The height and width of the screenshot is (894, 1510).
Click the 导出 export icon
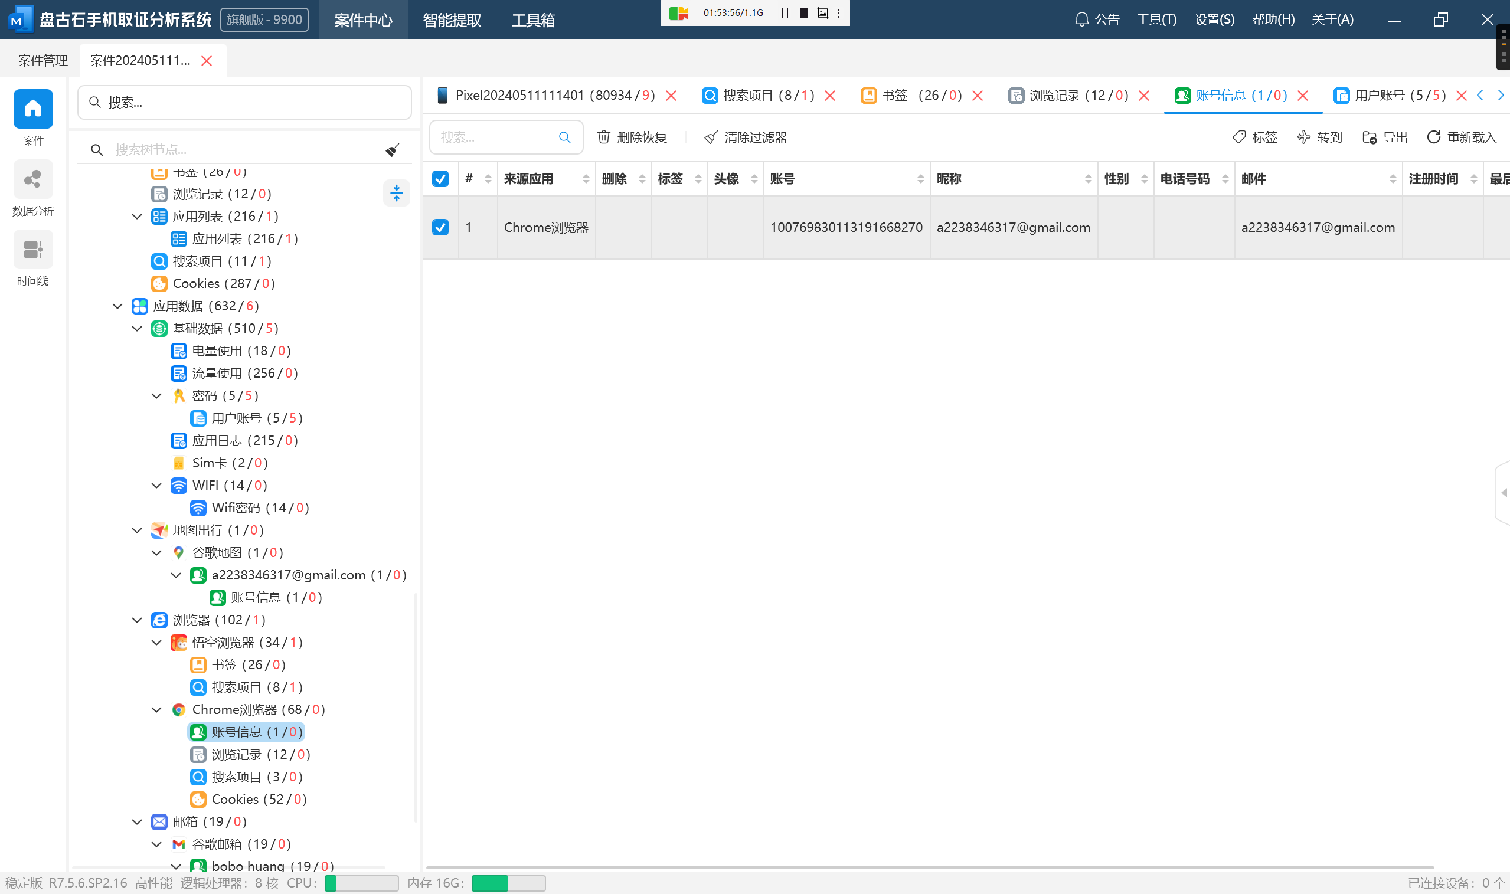pos(1369,137)
